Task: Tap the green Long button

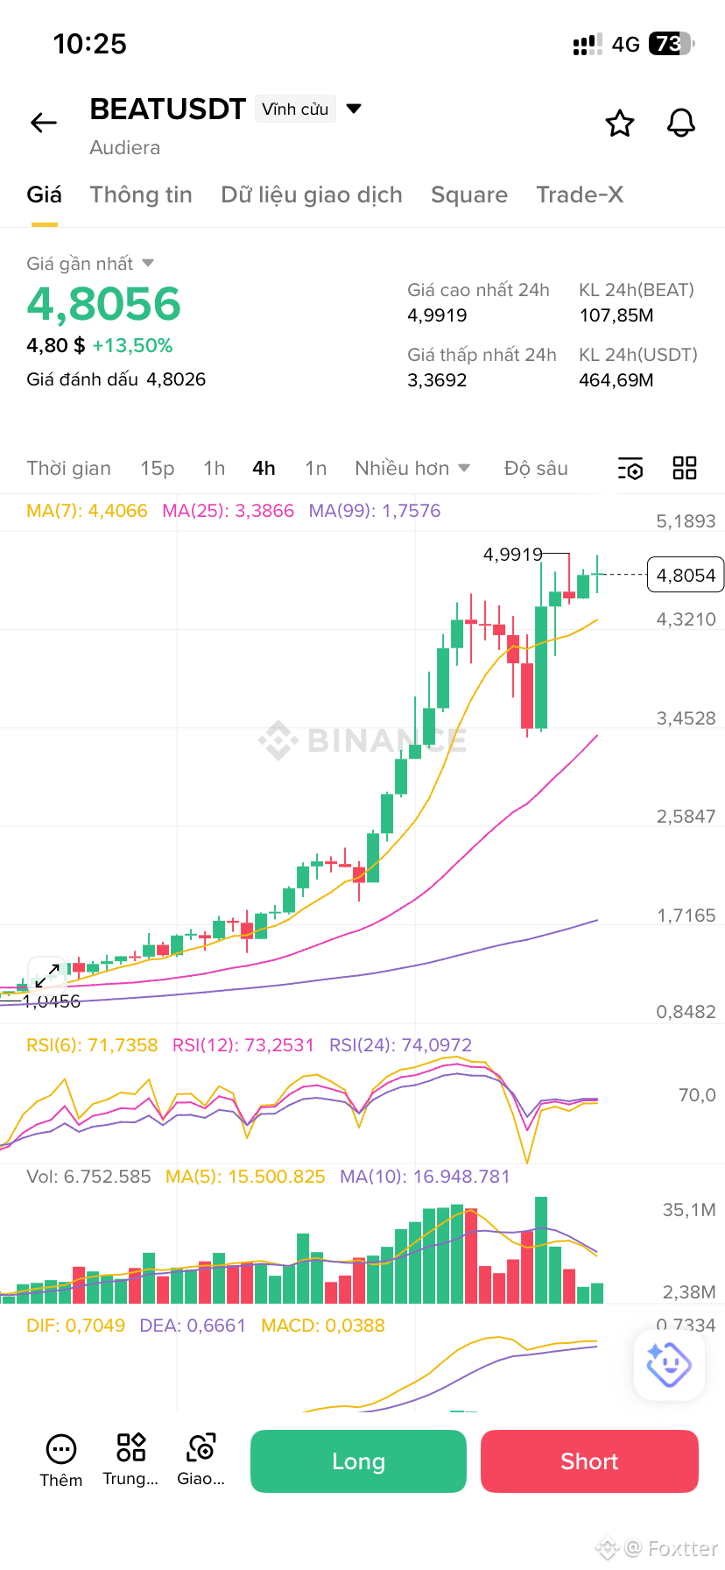Action: pyautogui.click(x=358, y=1461)
